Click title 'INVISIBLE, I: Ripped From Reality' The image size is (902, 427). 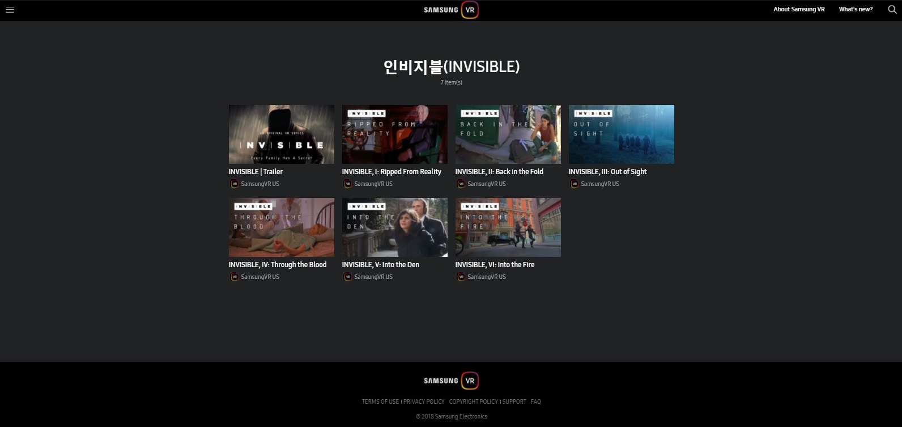392,172
